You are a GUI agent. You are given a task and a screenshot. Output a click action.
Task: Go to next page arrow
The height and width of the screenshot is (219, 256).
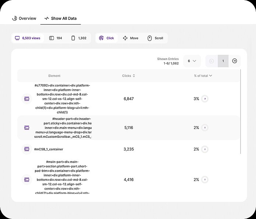coord(235,61)
